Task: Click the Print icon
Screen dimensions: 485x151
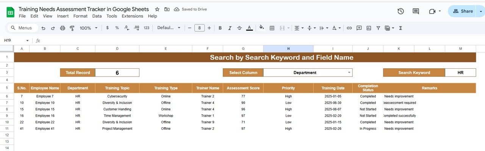Action: tap(63, 28)
